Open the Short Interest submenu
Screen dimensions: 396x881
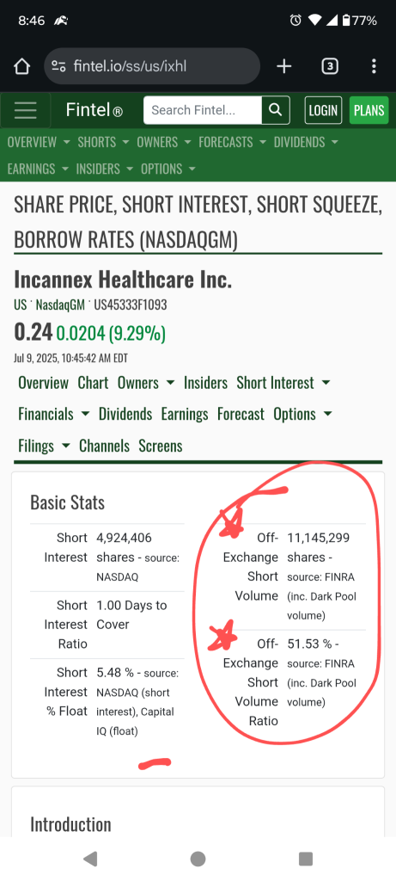point(283,383)
